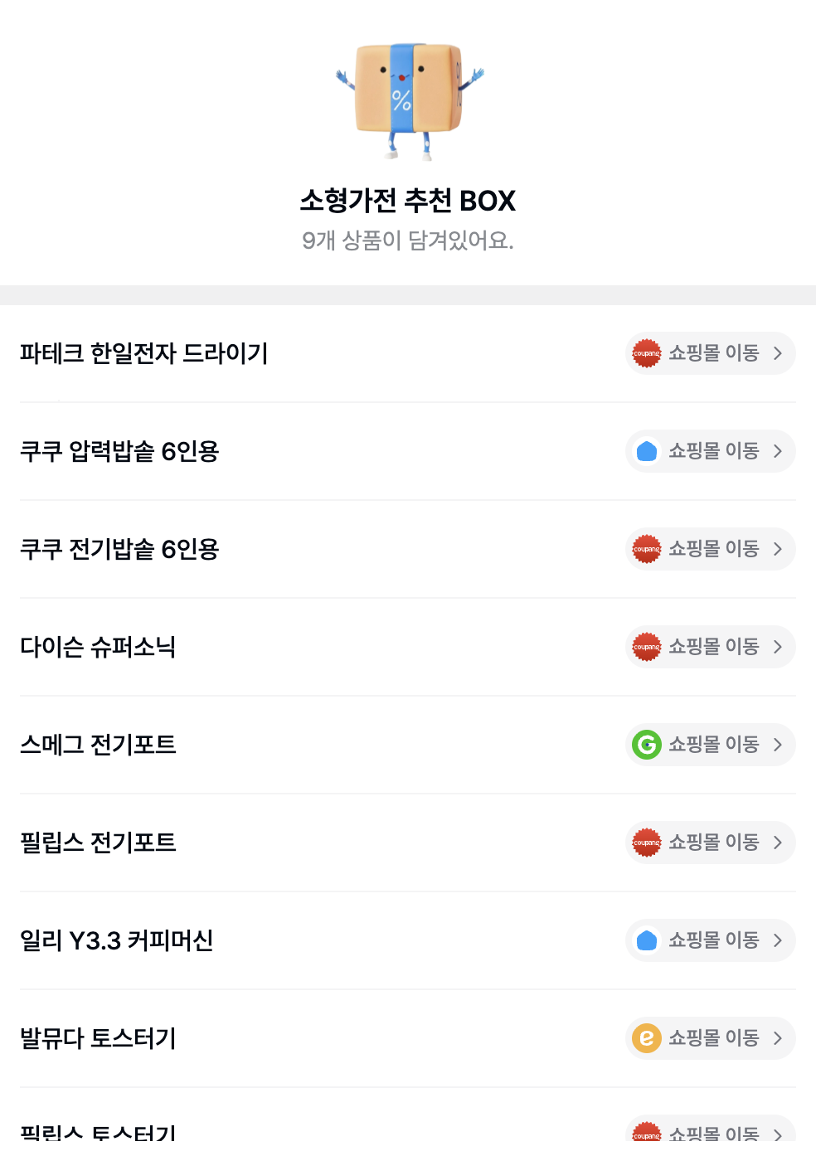
Task: Open chevron arrow for 파테크 한일전자 드라이기
Action: pyautogui.click(x=778, y=353)
